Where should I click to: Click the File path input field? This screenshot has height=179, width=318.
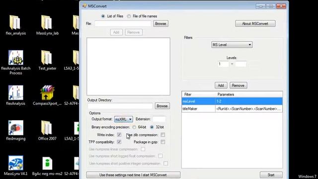point(123,24)
